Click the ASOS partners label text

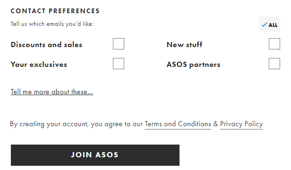click(x=193, y=65)
